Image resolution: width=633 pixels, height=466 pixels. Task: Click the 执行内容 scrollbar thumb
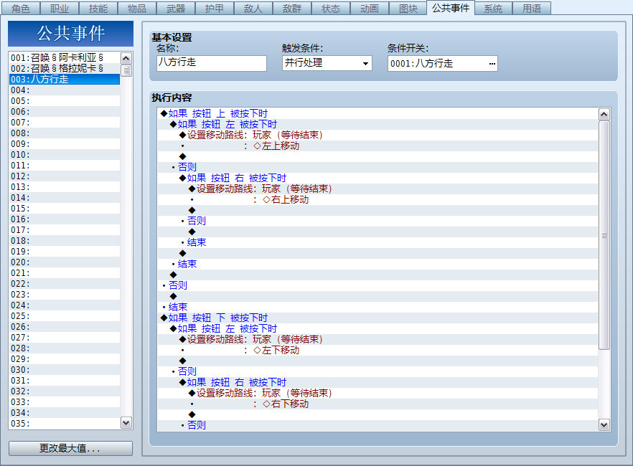pyautogui.click(x=604, y=235)
